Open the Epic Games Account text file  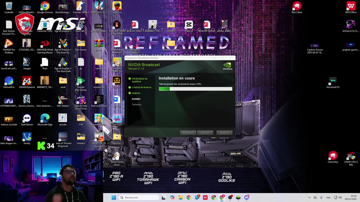click(9, 25)
